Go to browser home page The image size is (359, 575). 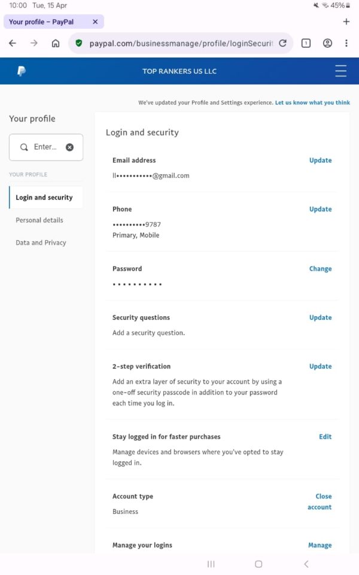pyautogui.click(x=56, y=43)
